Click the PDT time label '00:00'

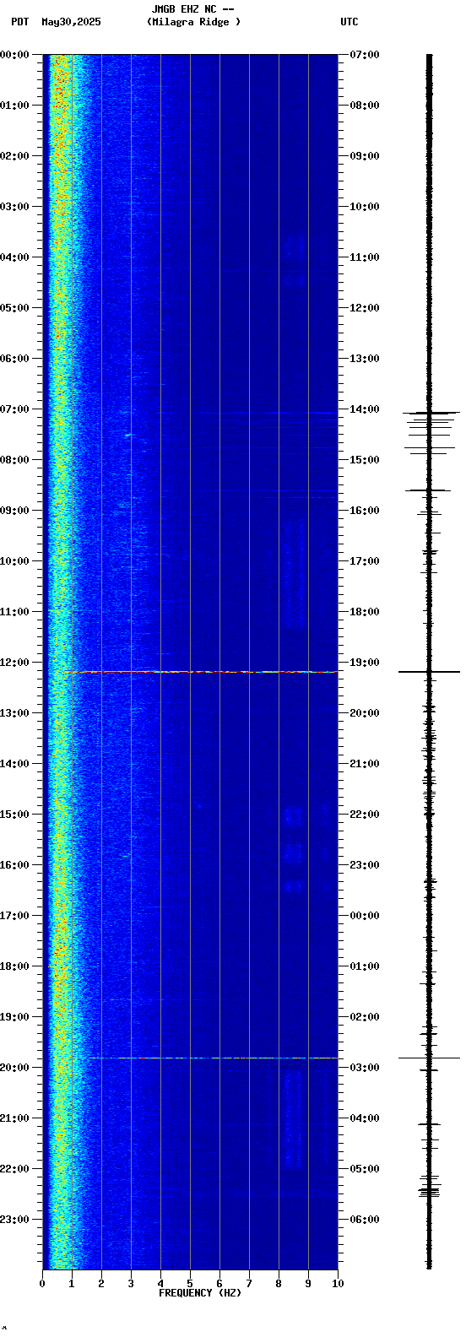14,55
